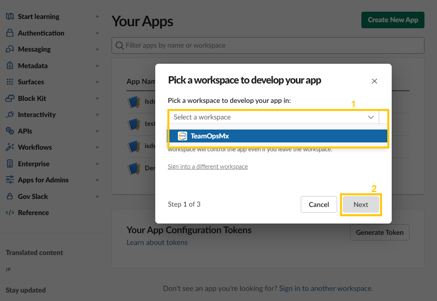This screenshot has width=437, height=301.
Task: Open the Apps for Admins menu item
Action: point(43,180)
